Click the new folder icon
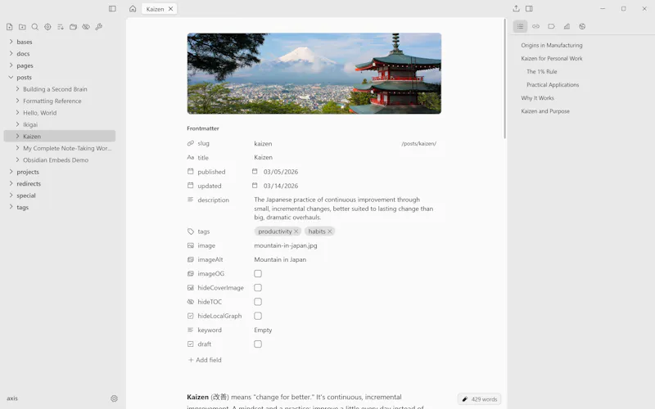Screen dimensions: 655x409 point(22,27)
